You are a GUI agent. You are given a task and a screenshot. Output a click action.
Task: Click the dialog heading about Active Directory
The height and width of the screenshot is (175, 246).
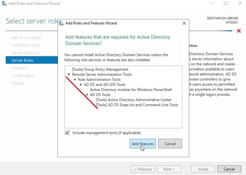(118, 40)
